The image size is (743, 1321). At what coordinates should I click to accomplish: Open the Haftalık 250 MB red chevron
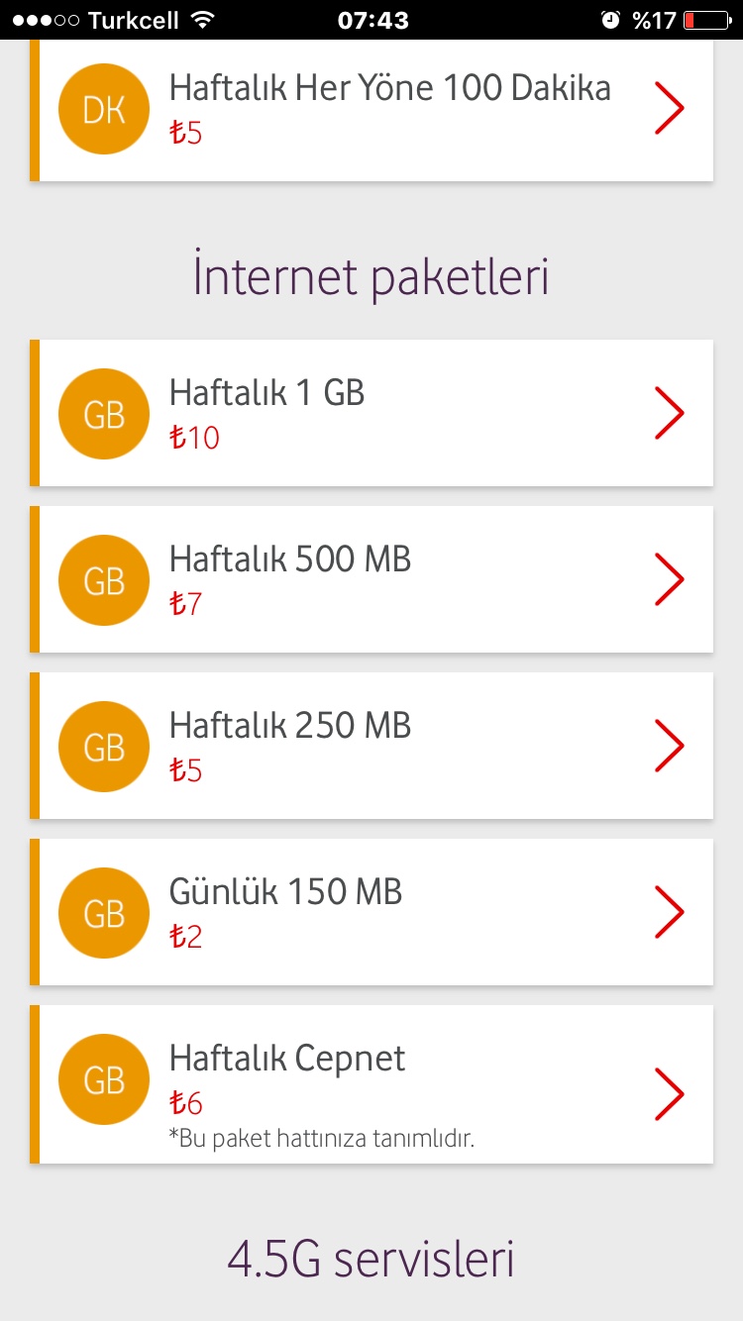pos(670,746)
